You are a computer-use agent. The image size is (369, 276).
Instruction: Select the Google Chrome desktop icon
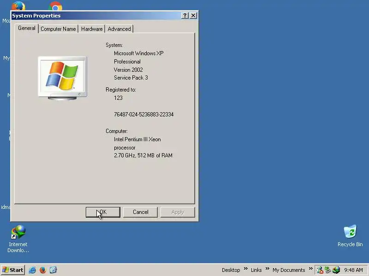(x=55, y=6)
